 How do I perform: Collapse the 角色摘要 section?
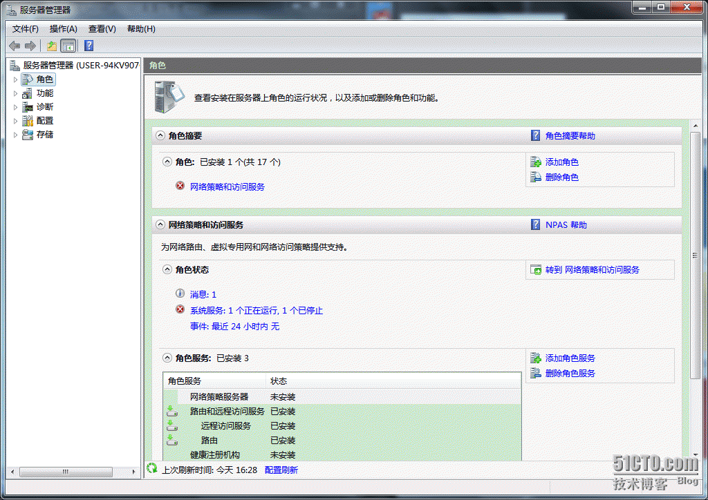[x=160, y=136]
